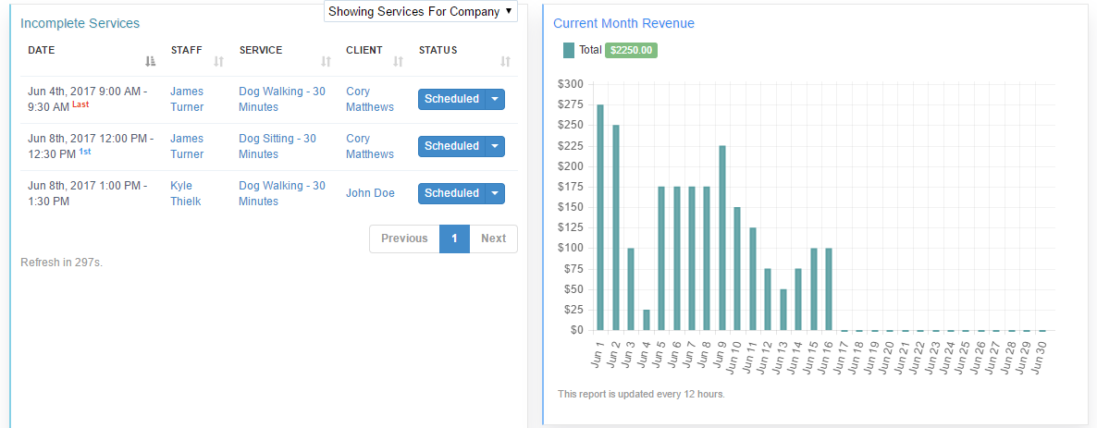This screenshot has height=428, width=1097.
Task: Open Dog Walking link in John Doe row
Action: tap(282, 193)
